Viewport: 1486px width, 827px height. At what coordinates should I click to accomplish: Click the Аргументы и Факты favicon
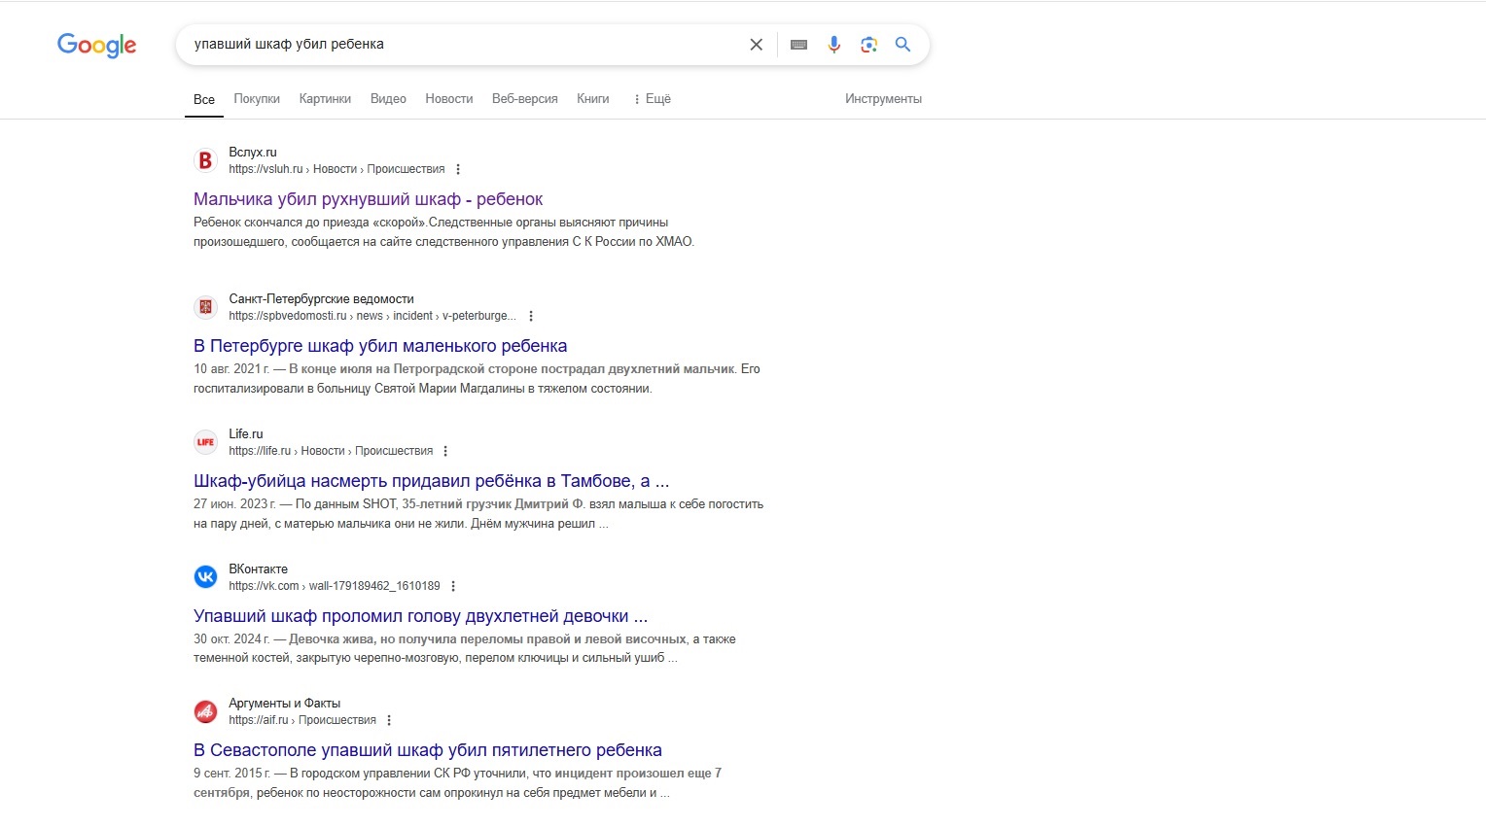coord(205,711)
